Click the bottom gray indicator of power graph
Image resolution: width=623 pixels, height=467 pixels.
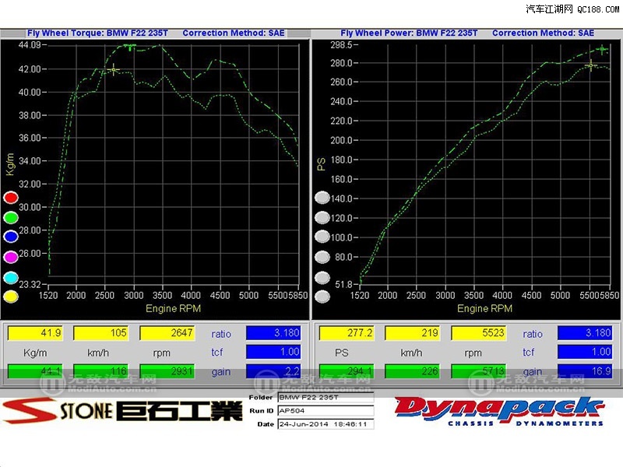[322, 297]
